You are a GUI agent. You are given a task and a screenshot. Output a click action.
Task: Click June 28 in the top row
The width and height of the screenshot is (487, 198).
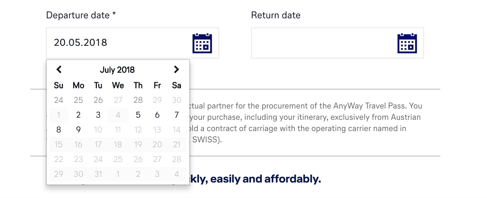pyautogui.click(x=138, y=100)
